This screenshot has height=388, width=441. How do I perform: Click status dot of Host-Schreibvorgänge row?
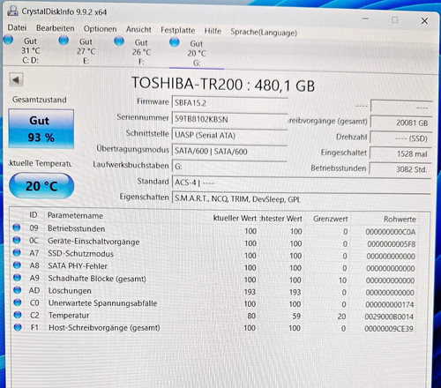click(18, 327)
